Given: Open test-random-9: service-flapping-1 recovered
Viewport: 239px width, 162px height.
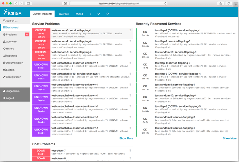Looking at the screenshot, I should tap(175, 128).
